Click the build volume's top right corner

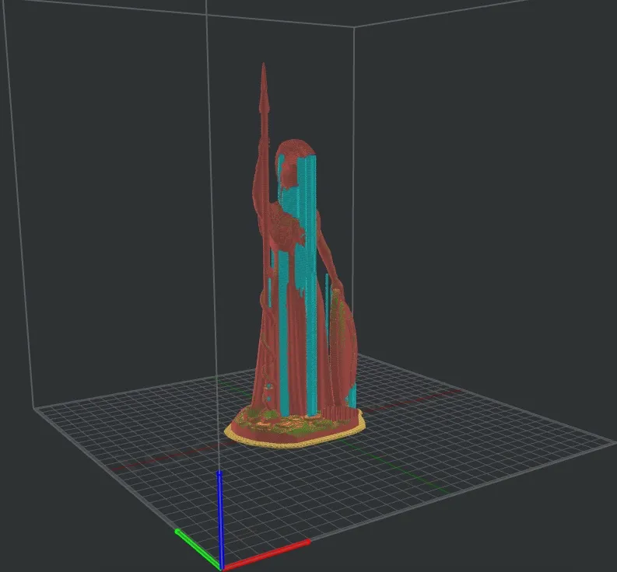(356, 26)
